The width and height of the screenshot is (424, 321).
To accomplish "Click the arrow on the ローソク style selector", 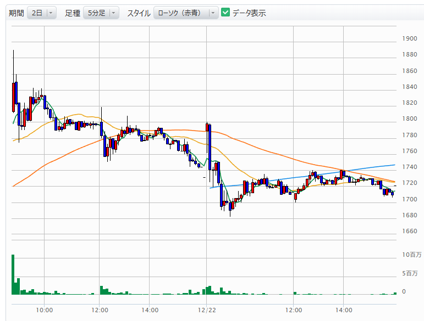I will tap(213, 13).
